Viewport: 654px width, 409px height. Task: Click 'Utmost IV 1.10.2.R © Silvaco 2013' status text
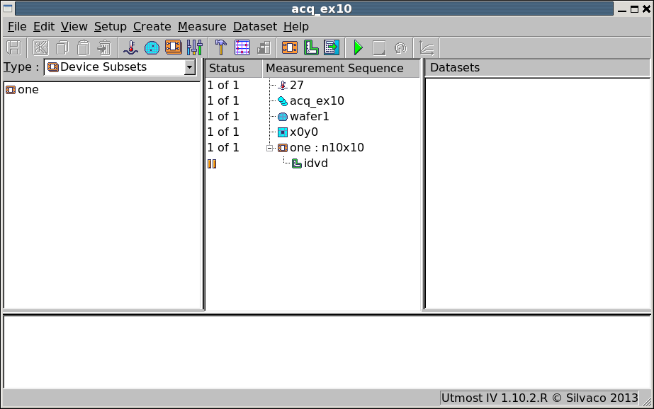point(539,398)
